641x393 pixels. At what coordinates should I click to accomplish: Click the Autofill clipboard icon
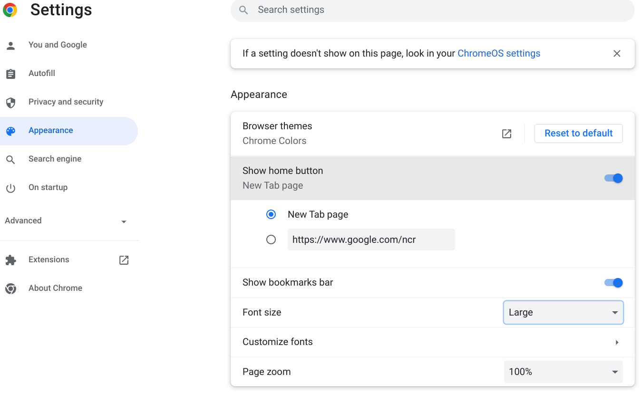click(10, 74)
